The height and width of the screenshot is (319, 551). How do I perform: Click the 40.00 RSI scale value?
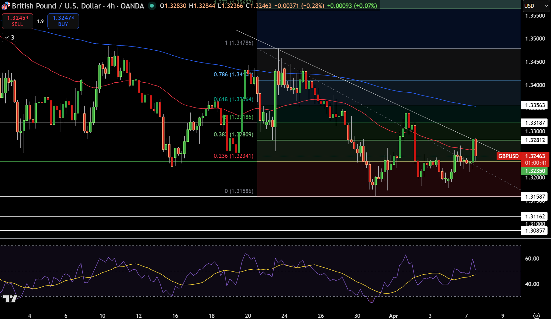pos(532,284)
